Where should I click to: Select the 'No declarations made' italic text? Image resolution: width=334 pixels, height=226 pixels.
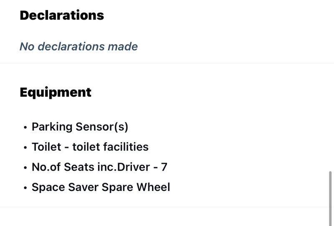(78, 46)
